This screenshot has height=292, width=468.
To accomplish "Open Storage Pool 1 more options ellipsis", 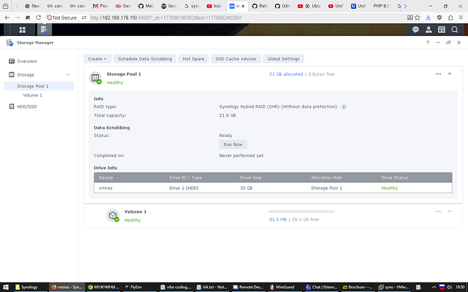I will 438,74.
